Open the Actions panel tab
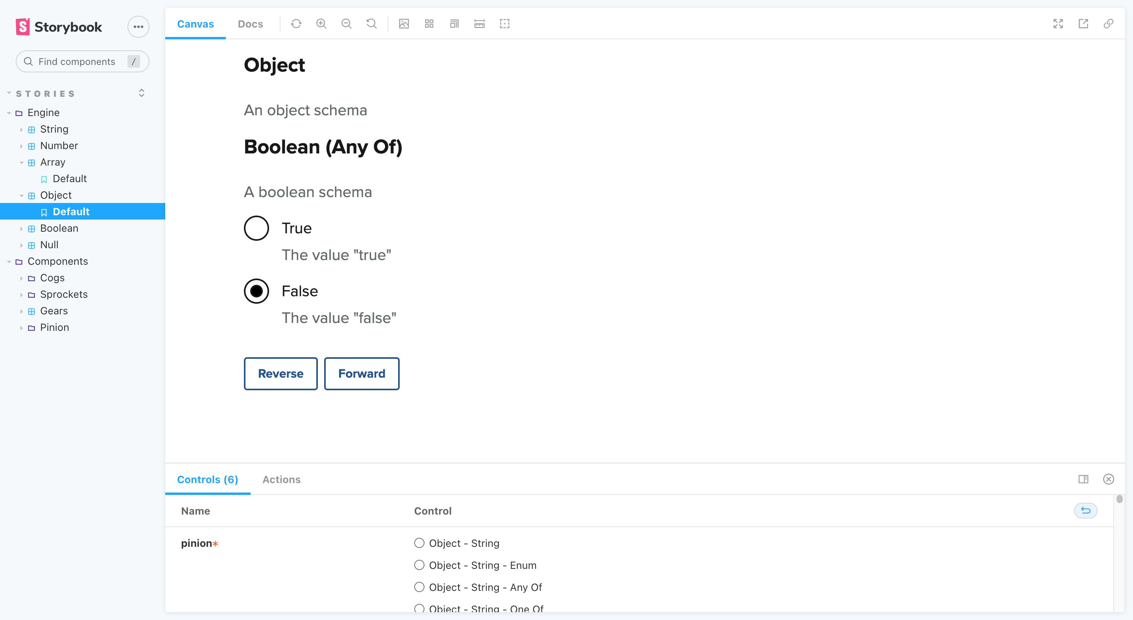 pos(282,479)
